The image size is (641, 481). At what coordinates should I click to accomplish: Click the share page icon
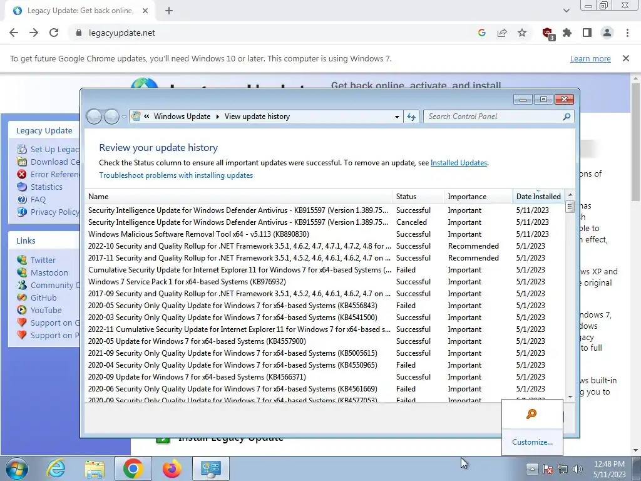(502, 33)
